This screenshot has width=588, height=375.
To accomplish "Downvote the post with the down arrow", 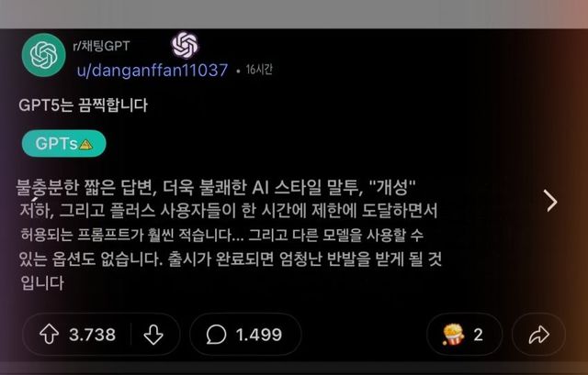I will [x=153, y=335].
